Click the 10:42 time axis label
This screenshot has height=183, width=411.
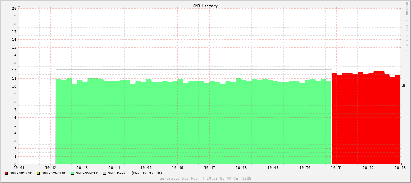point(51,168)
